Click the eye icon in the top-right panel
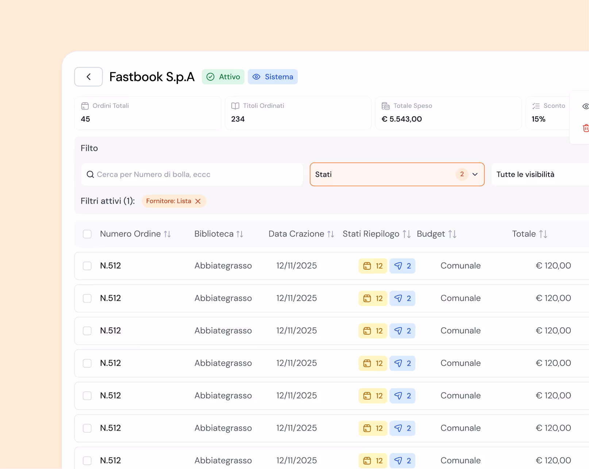The height and width of the screenshot is (469, 589). coord(586,106)
